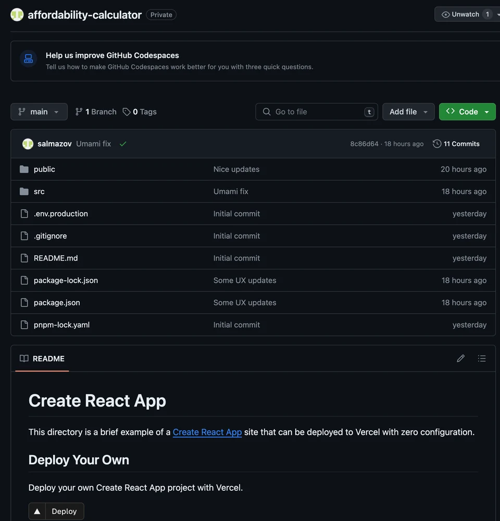This screenshot has width=500, height=521.
Task: Click the pnpm-lock.yaml file icon
Action: (x=24, y=325)
